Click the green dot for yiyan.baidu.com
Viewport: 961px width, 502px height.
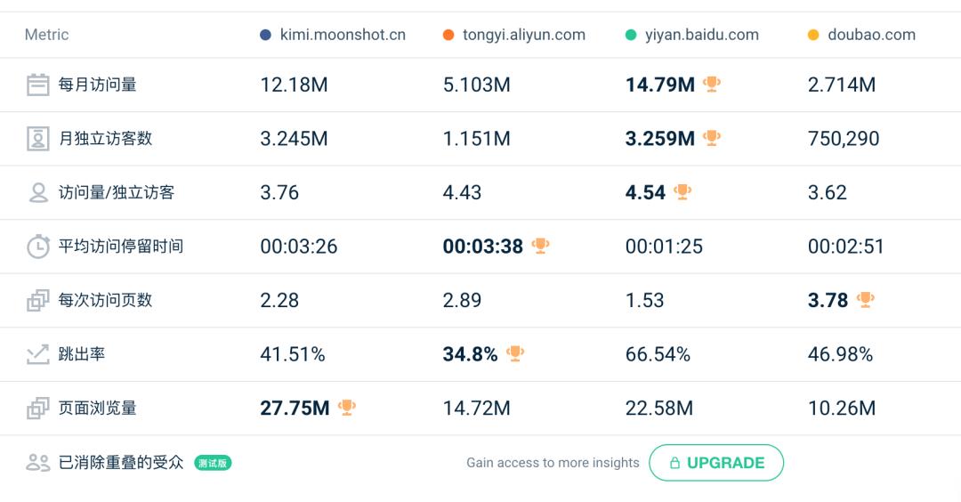(631, 36)
